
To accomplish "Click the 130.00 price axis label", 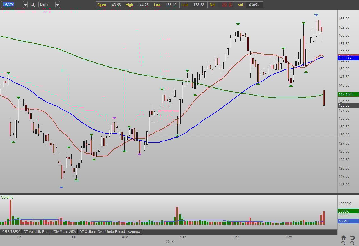I will tap(344, 135).
